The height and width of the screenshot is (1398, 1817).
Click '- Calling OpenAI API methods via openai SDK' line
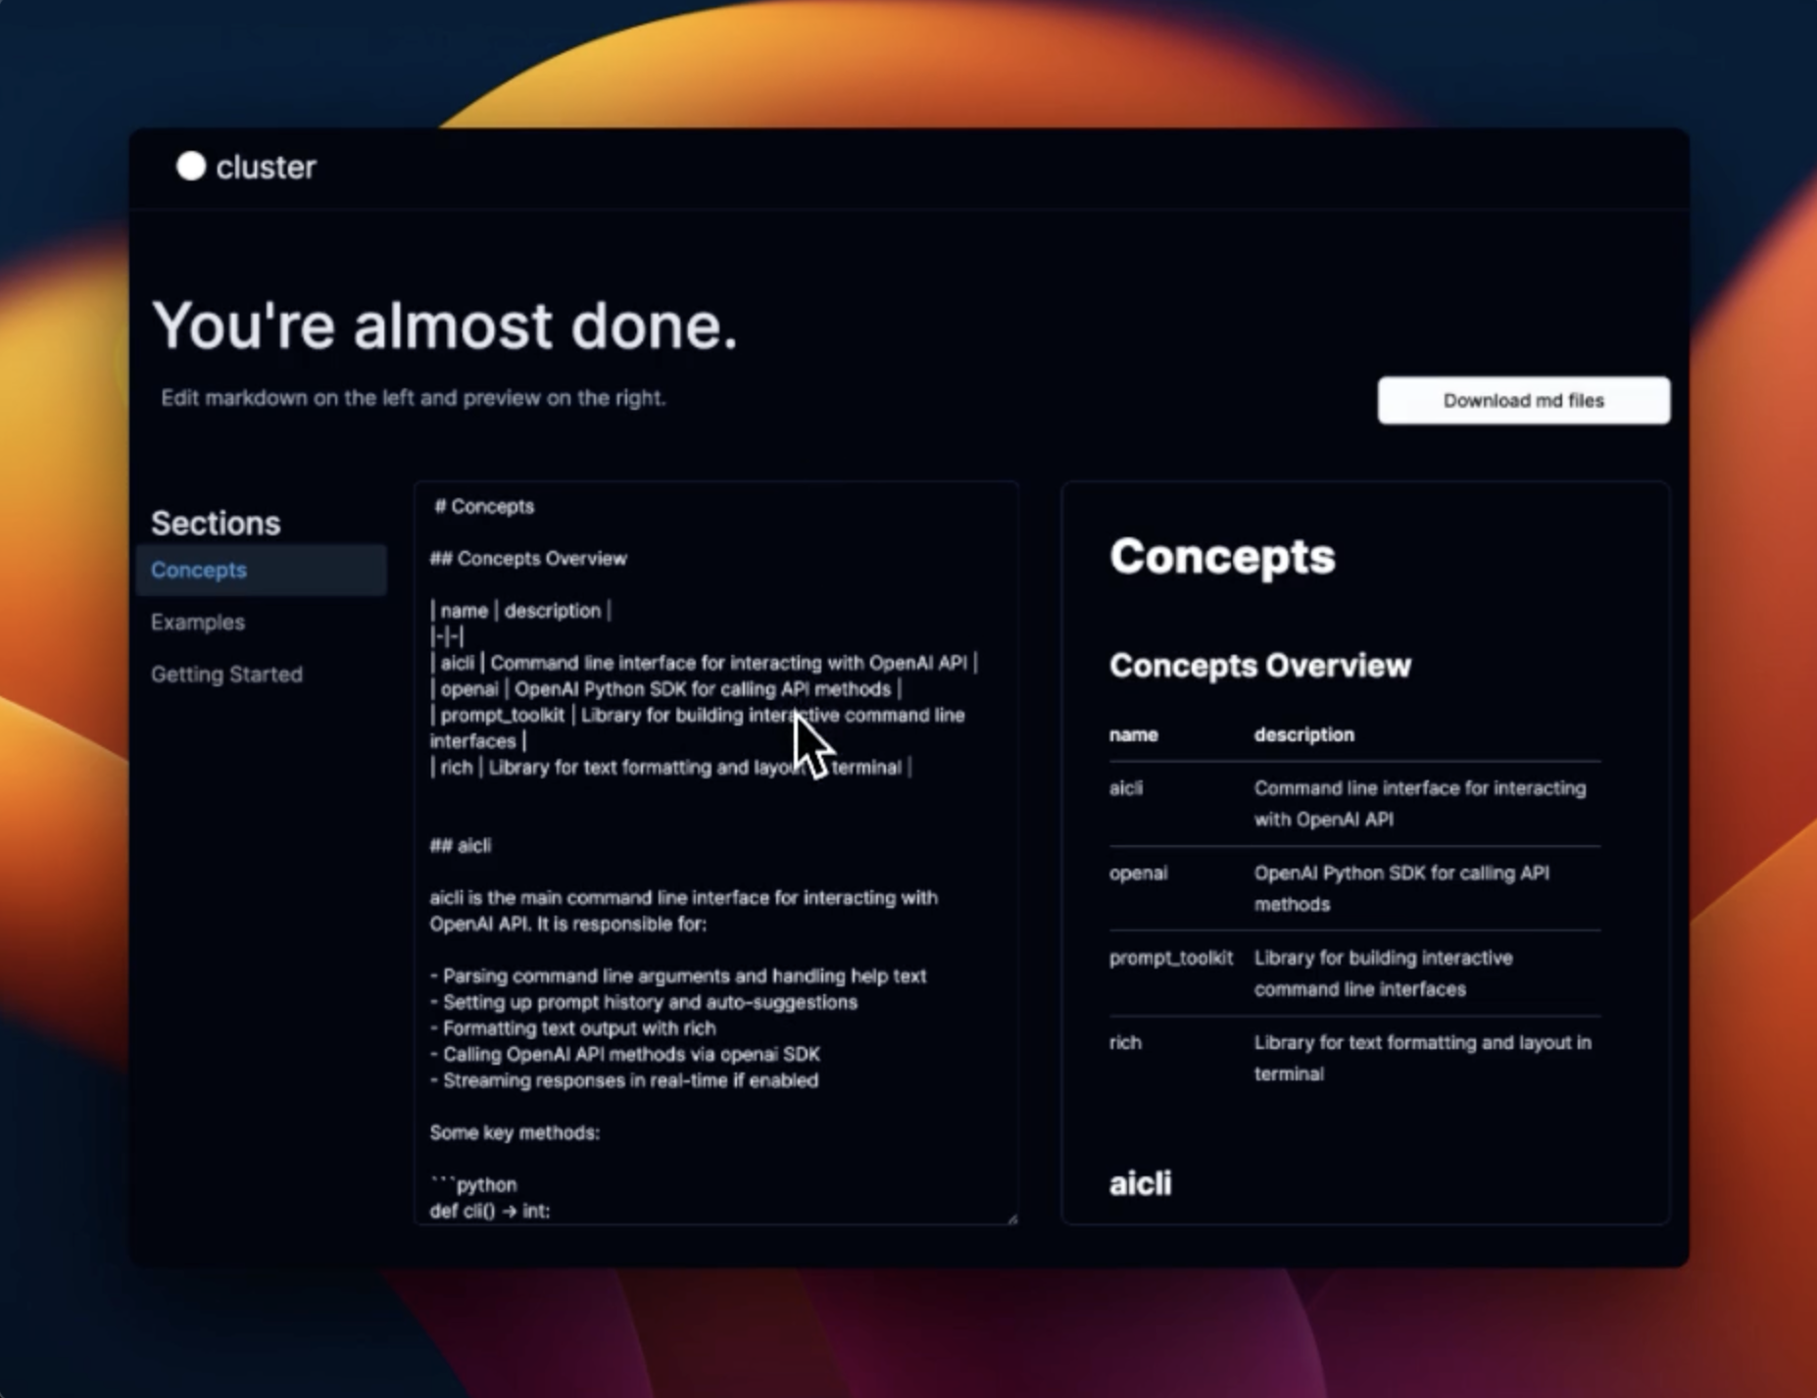(625, 1054)
